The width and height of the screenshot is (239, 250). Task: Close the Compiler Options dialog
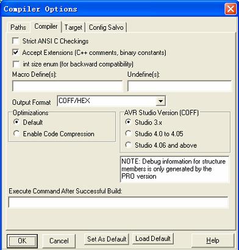tap(230, 9)
